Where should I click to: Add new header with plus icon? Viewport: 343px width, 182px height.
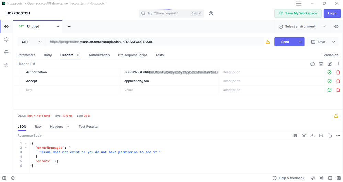coord(338,64)
